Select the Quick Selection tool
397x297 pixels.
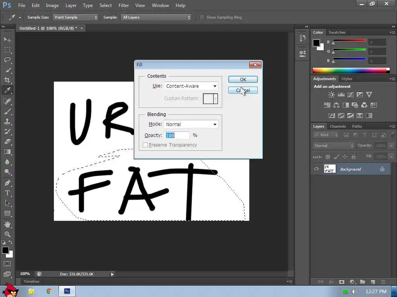click(x=7, y=70)
